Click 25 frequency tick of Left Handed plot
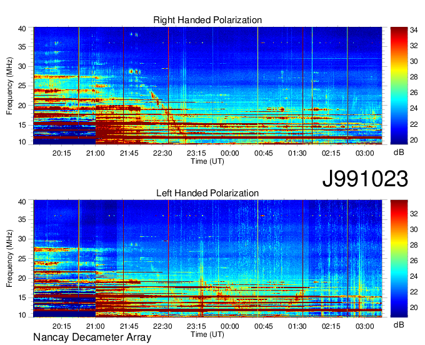 pos(22,259)
